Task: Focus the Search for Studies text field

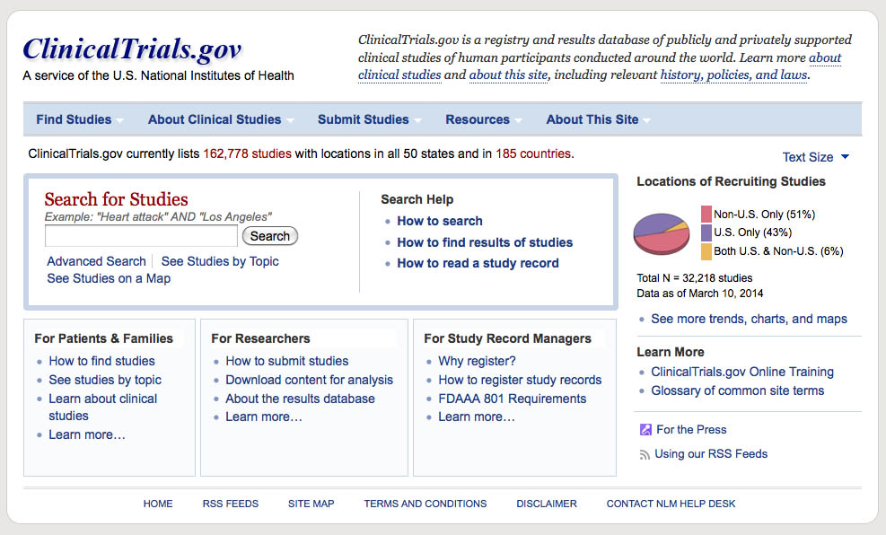Action: 141,236
